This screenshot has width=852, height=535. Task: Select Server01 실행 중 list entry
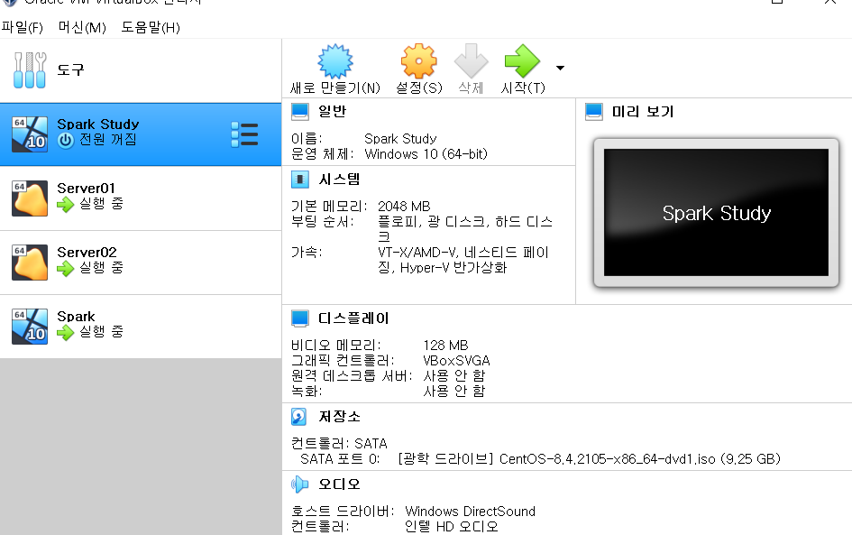point(141,198)
